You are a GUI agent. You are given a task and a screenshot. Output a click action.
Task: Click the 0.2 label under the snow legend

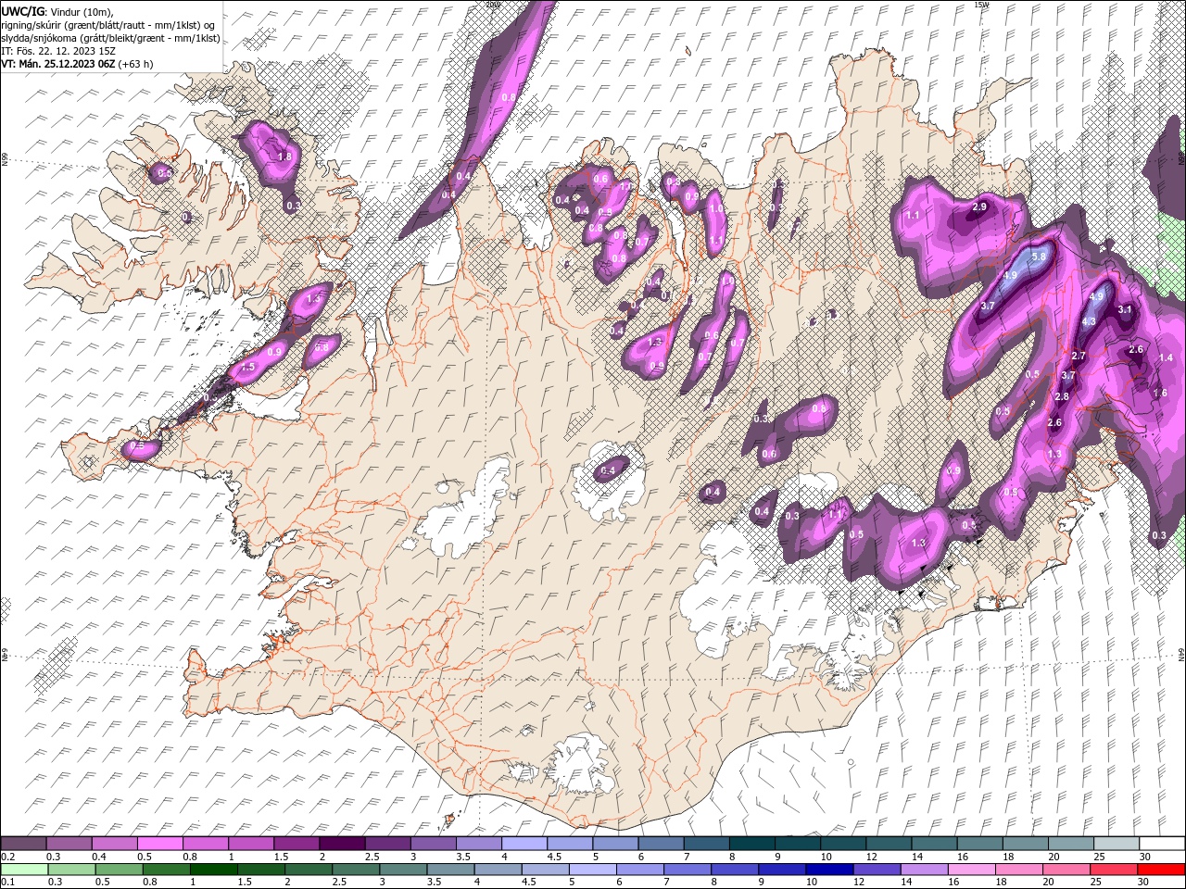6,857
